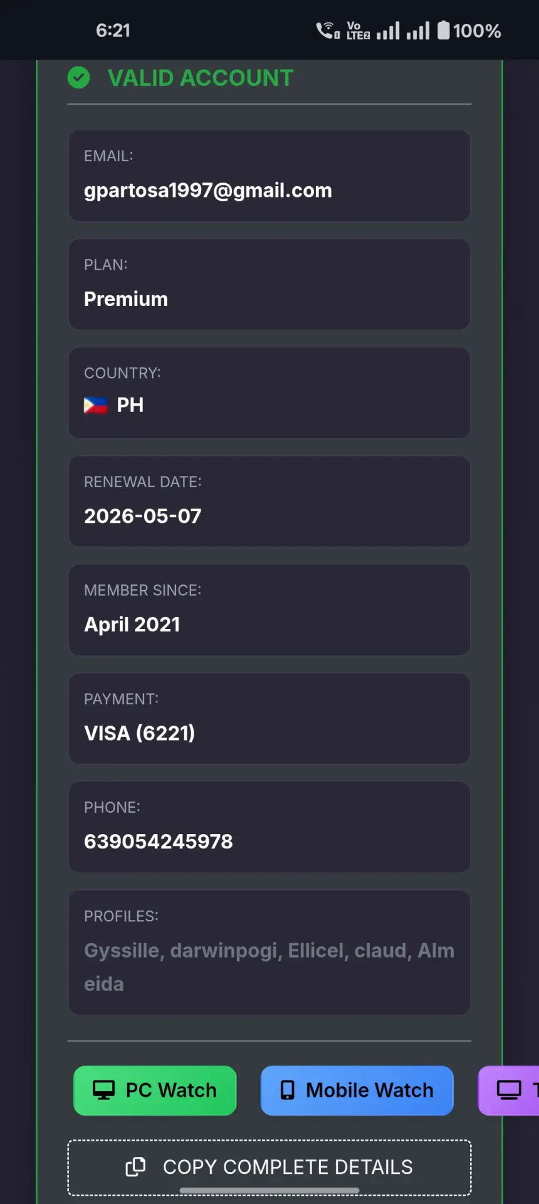Click the phone icon in Mobile Watch
Screen dimensions: 539x1204
[287, 1090]
